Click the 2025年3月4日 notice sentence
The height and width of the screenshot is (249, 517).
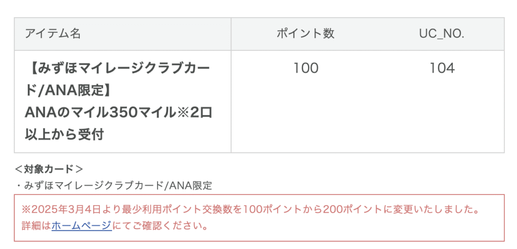pyautogui.click(x=250, y=209)
